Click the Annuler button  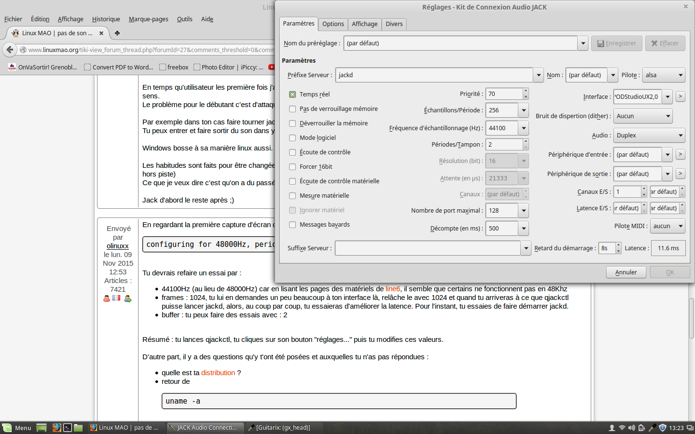tap(626, 272)
